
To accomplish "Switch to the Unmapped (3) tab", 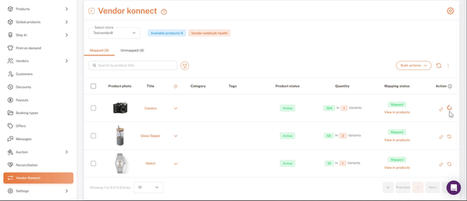I will point(132,51).
